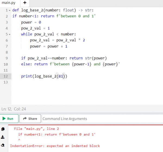Download output with the download icon
Screen dimensions: 163x152
[3, 137]
